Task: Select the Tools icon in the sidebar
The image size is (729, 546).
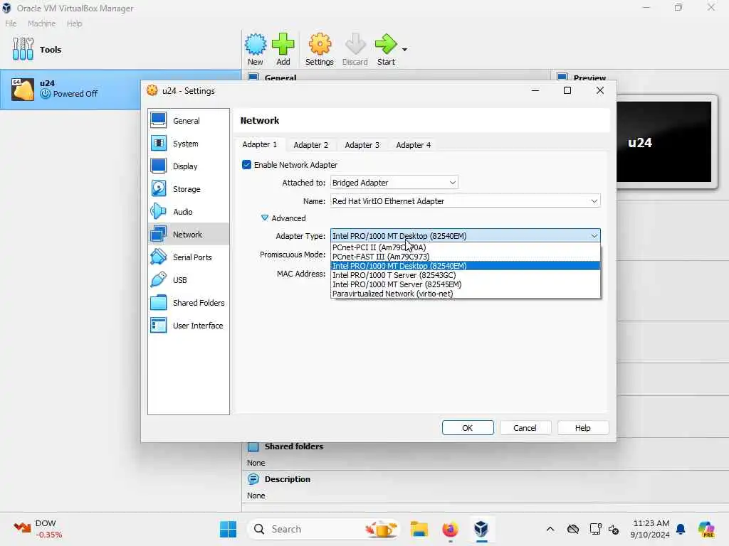Action: tap(23, 49)
